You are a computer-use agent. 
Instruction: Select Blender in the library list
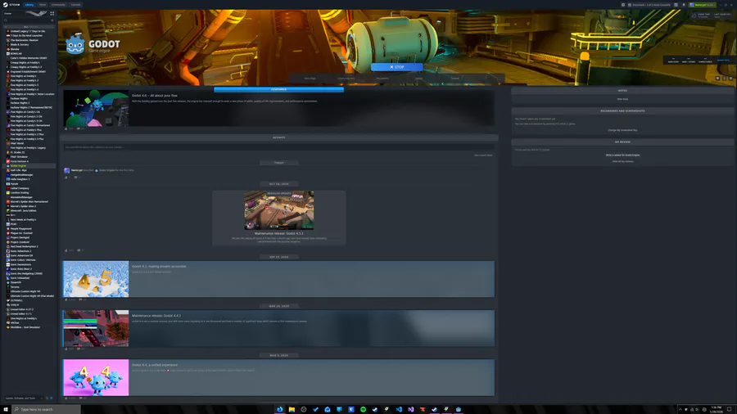(15, 49)
